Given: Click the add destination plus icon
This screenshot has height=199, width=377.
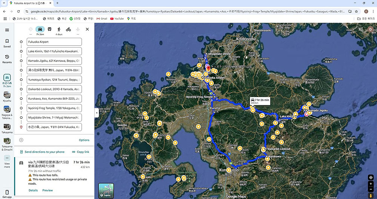Looking at the screenshot, I should click(x=21, y=140).
